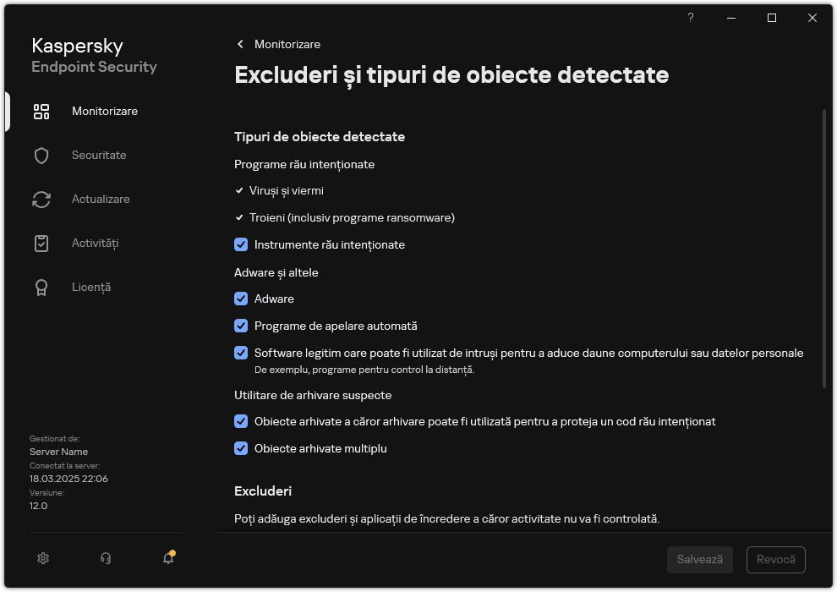Toggle the Troieni (inclusiv programe ransomware) entry
Viewport: 837px width, 592px height.
pos(240,217)
